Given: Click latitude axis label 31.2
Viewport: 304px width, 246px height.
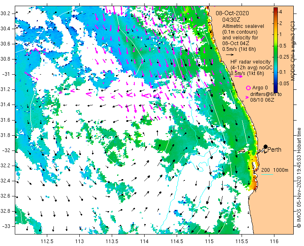Looking at the screenshot, I should pos(5,90).
